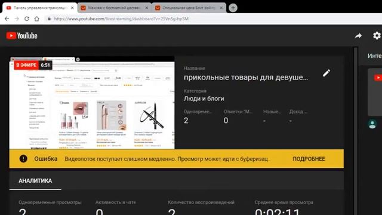The height and width of the screenshot is (215, 382).
Task: Click the live stream preview thumbnail
Action: point(92,102)
